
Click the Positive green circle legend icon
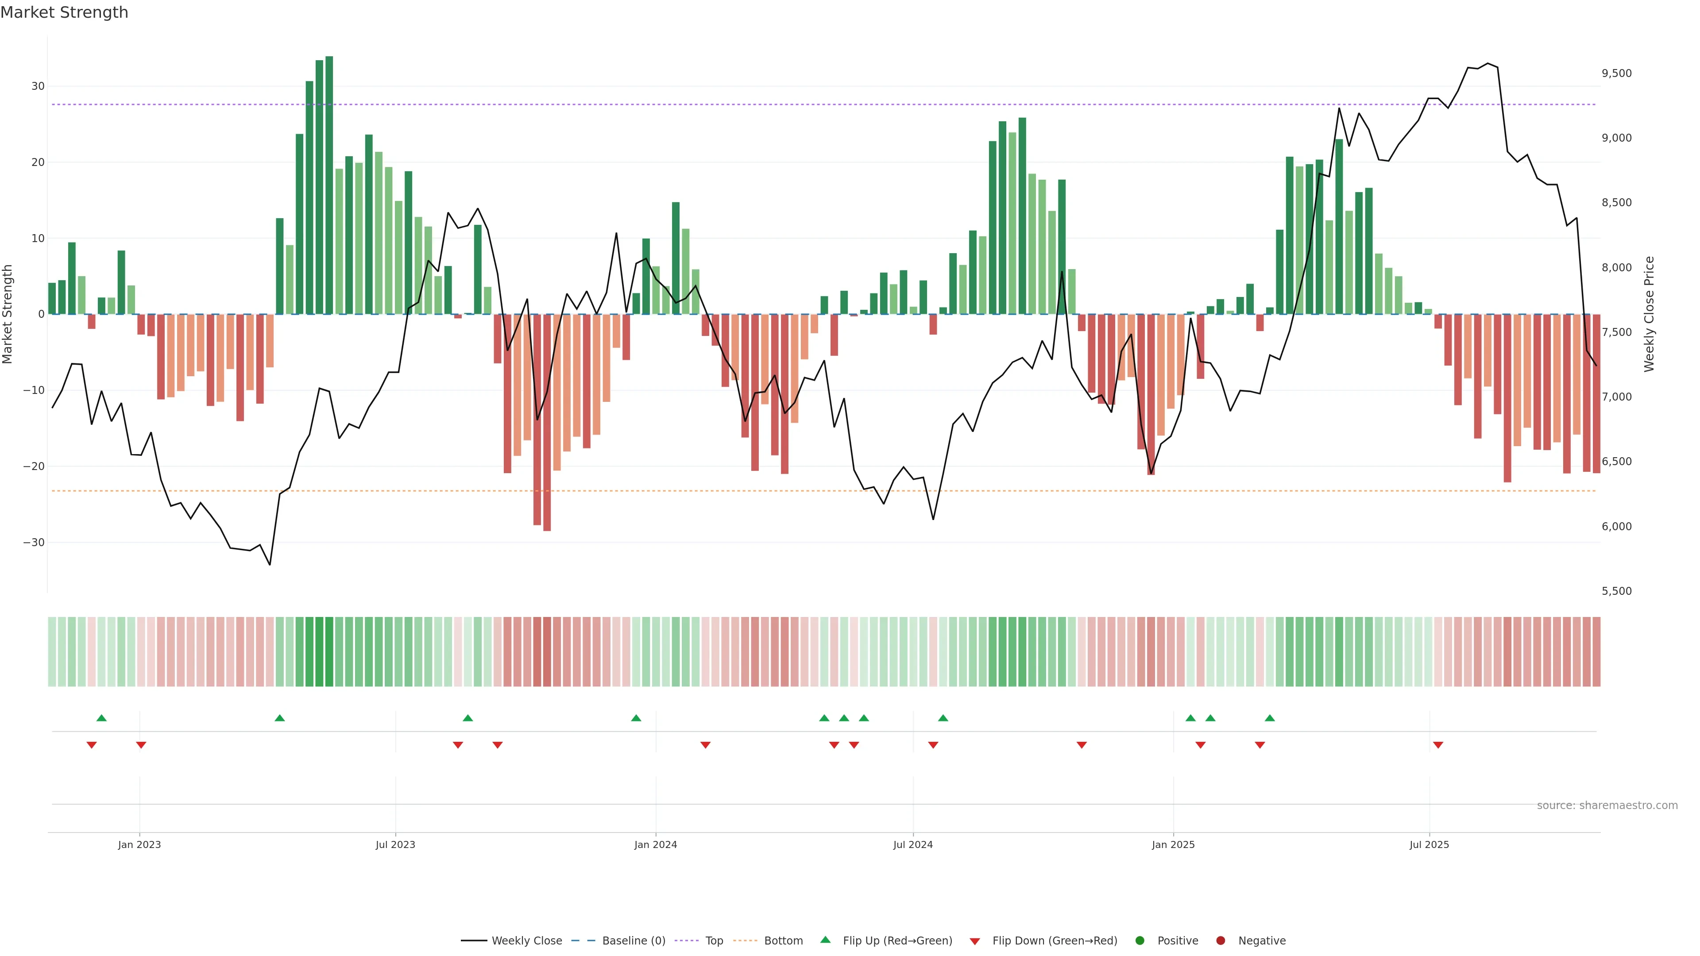(x=1140, y=941)
